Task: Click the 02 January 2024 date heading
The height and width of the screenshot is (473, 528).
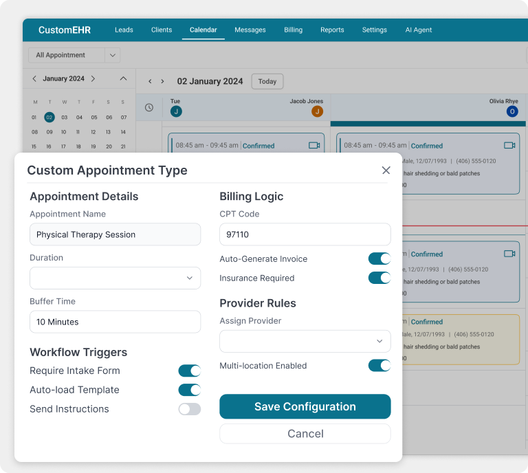Action: pyautogui.click(x=210, y=82)
